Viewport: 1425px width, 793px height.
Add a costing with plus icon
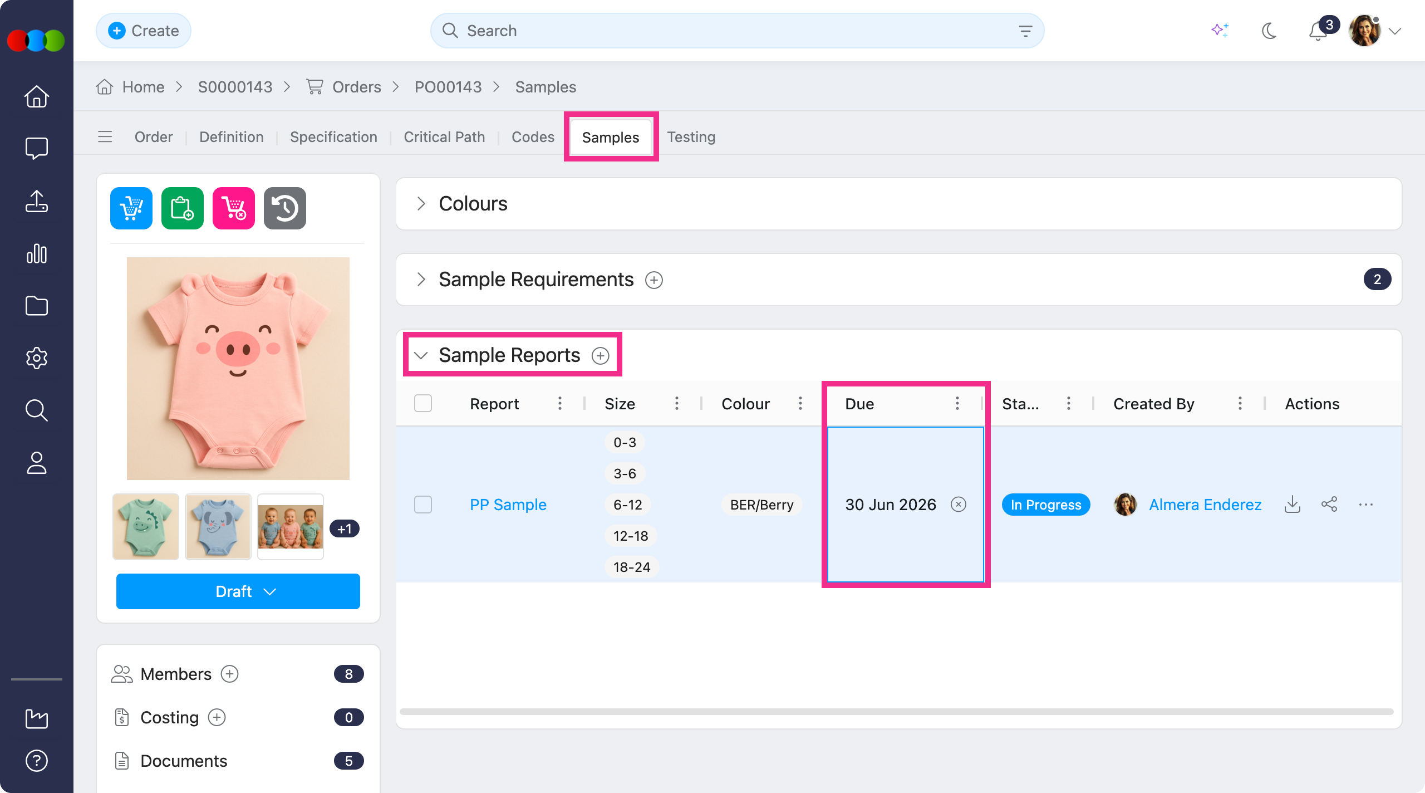(x=217, y=717)
